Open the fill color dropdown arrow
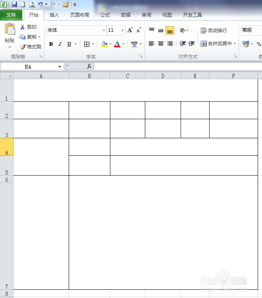 110,44
